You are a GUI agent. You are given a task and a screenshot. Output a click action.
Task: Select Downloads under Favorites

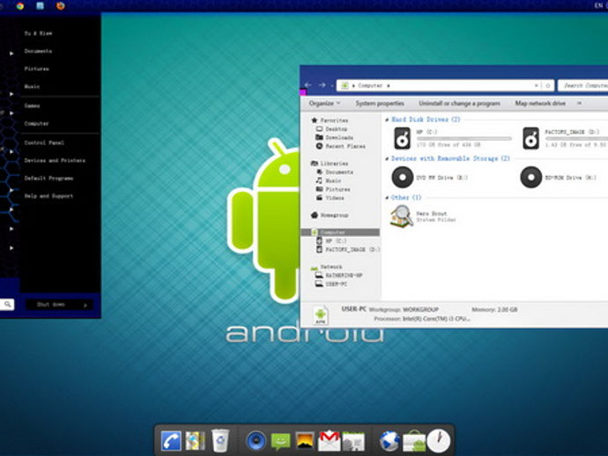[x=339, y=137]
